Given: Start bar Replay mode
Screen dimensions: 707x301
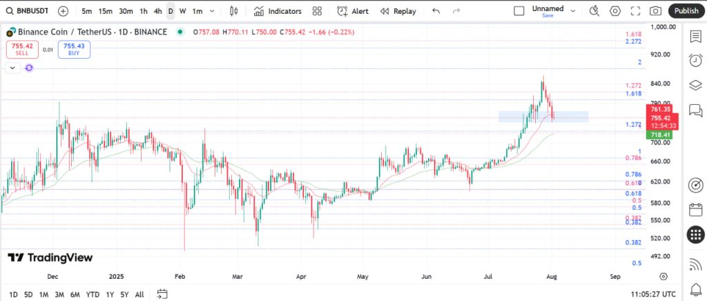Looking at the screenshot, I should 398,11.
